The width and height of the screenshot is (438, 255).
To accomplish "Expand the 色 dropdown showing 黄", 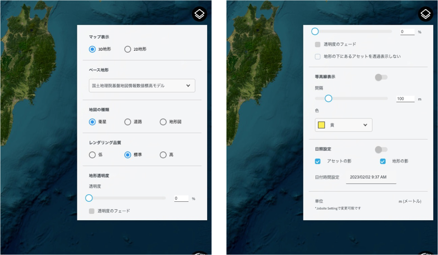I will [x=343, y=125].
